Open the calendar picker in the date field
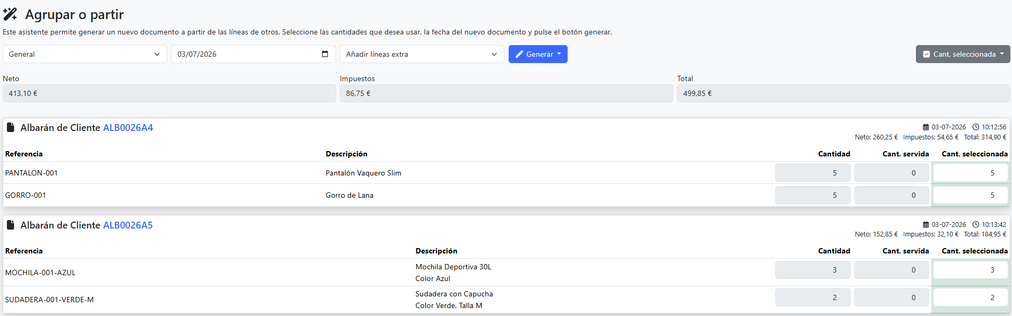 click(325, 54)
